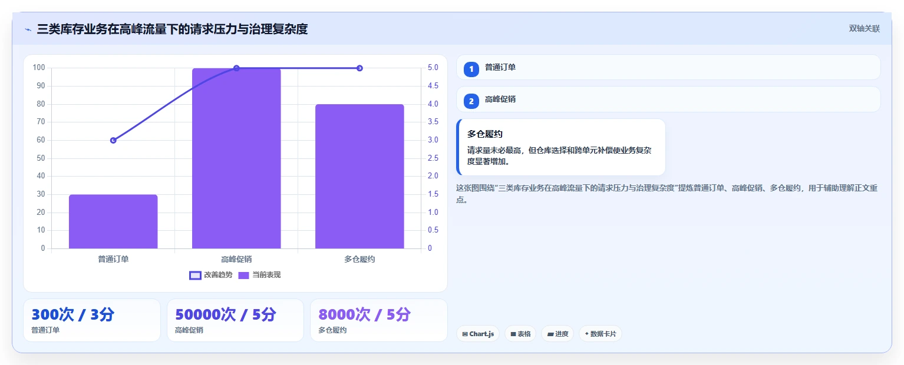Open the 高峰促销 list item
This screenshot has width=904, height=365.
[668, 99]
